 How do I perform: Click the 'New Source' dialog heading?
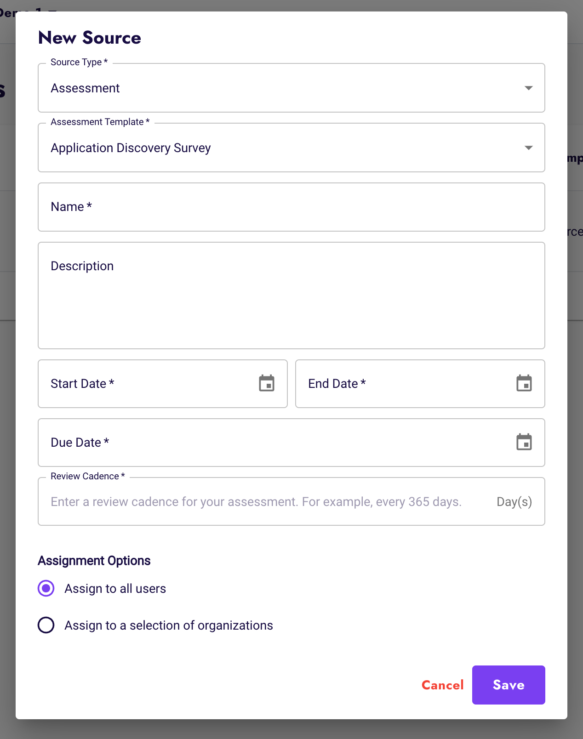90,38
